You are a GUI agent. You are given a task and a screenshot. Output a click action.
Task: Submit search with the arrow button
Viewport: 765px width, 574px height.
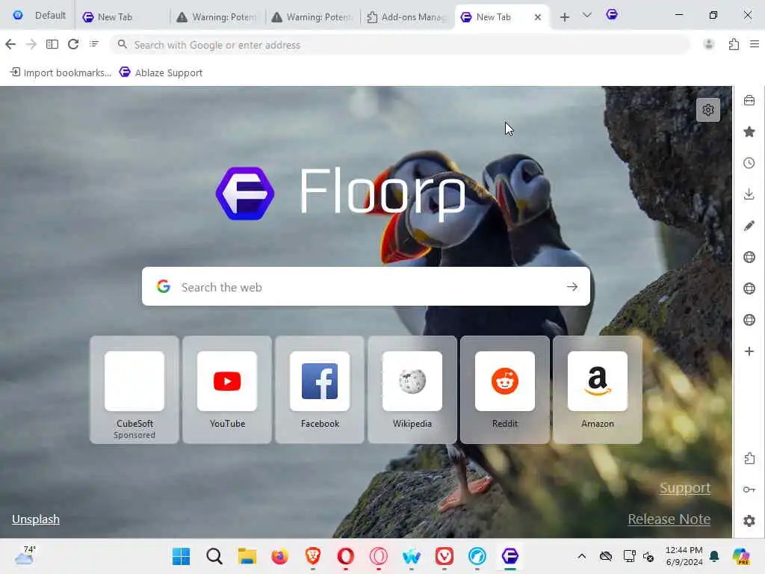click(572, 286)
